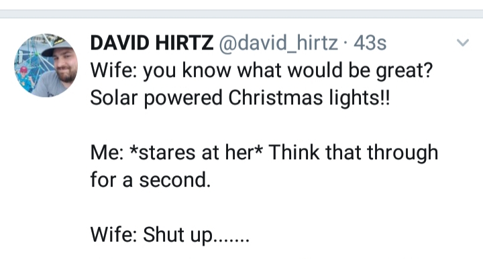Open the tweet options chevron menu
This screenshot has width=483, height=259.
[463, 42]
